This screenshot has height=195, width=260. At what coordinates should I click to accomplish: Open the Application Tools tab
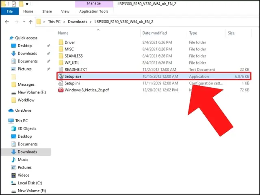tap(93, 11)
